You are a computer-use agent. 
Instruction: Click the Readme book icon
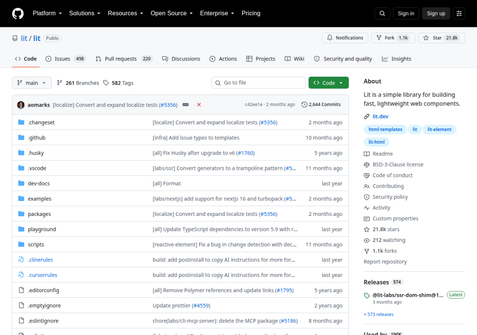367,154
